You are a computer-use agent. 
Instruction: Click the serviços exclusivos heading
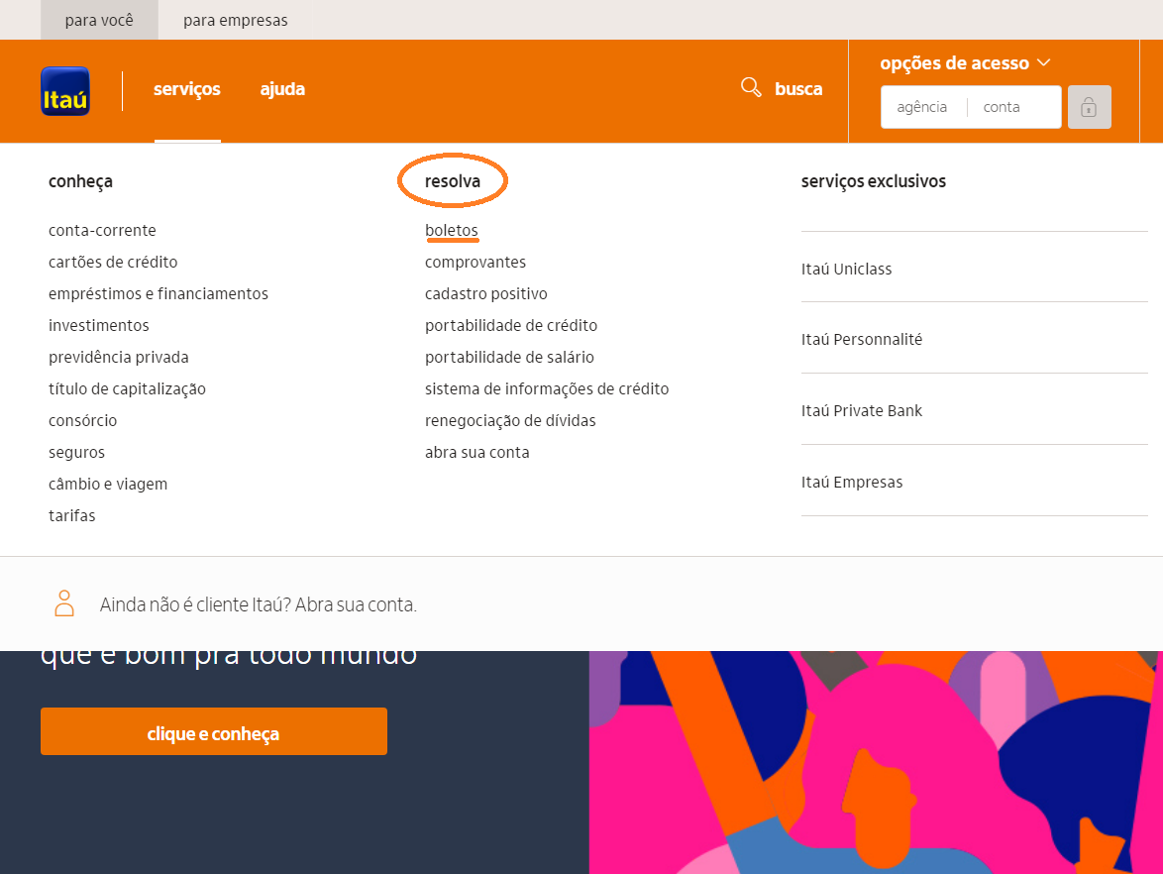pyautogui.click(x=874, y=181)
